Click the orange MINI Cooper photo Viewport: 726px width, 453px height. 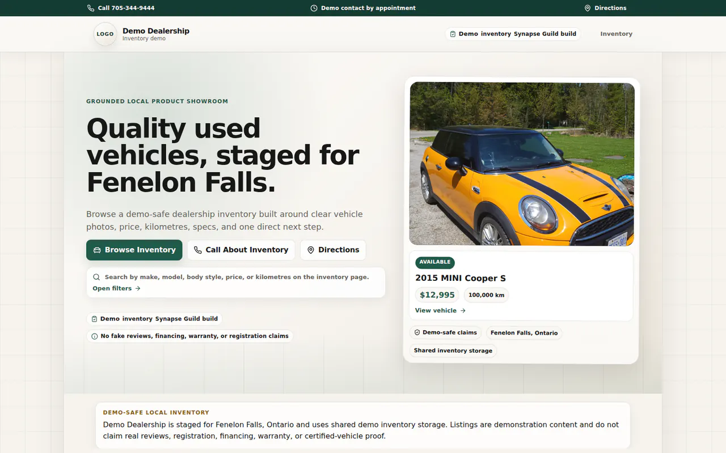(522, 164)
